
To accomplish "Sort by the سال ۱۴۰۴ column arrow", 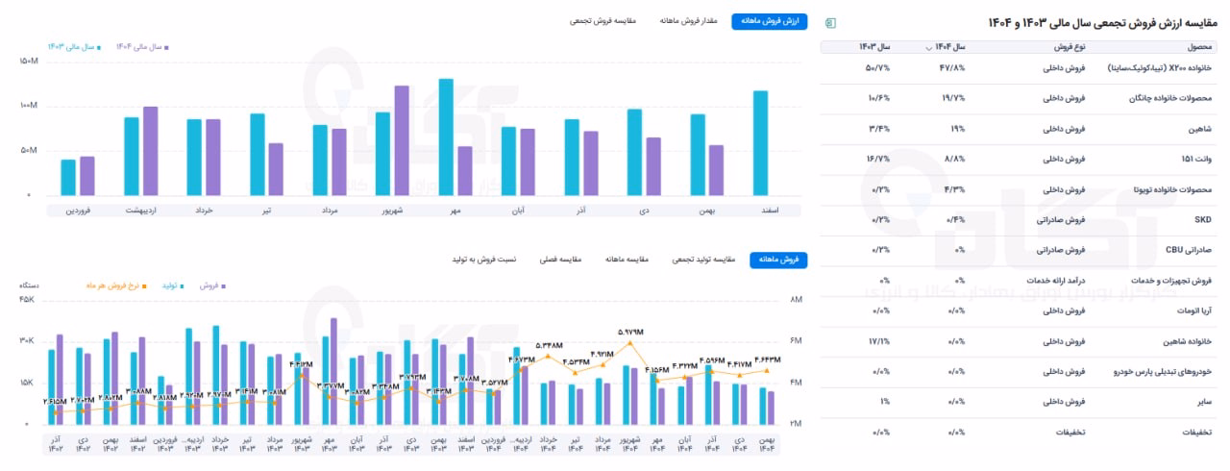I will click(x=928, y=47).
